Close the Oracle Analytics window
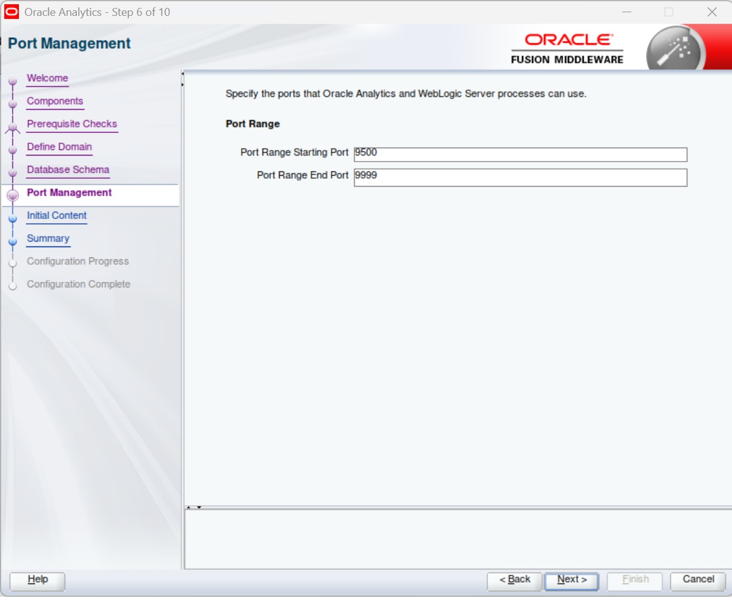The image size is (732, 601). click(711, 12)
